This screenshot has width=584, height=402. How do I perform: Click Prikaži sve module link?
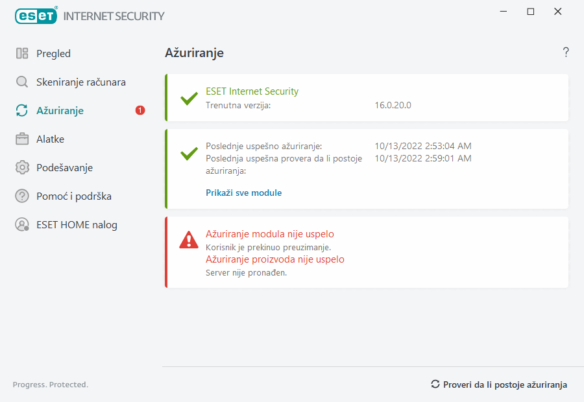[243, 193]
